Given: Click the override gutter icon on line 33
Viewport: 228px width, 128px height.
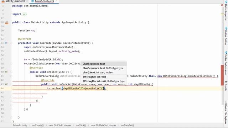Looking at the screenshot, I should tap(6, 43).
